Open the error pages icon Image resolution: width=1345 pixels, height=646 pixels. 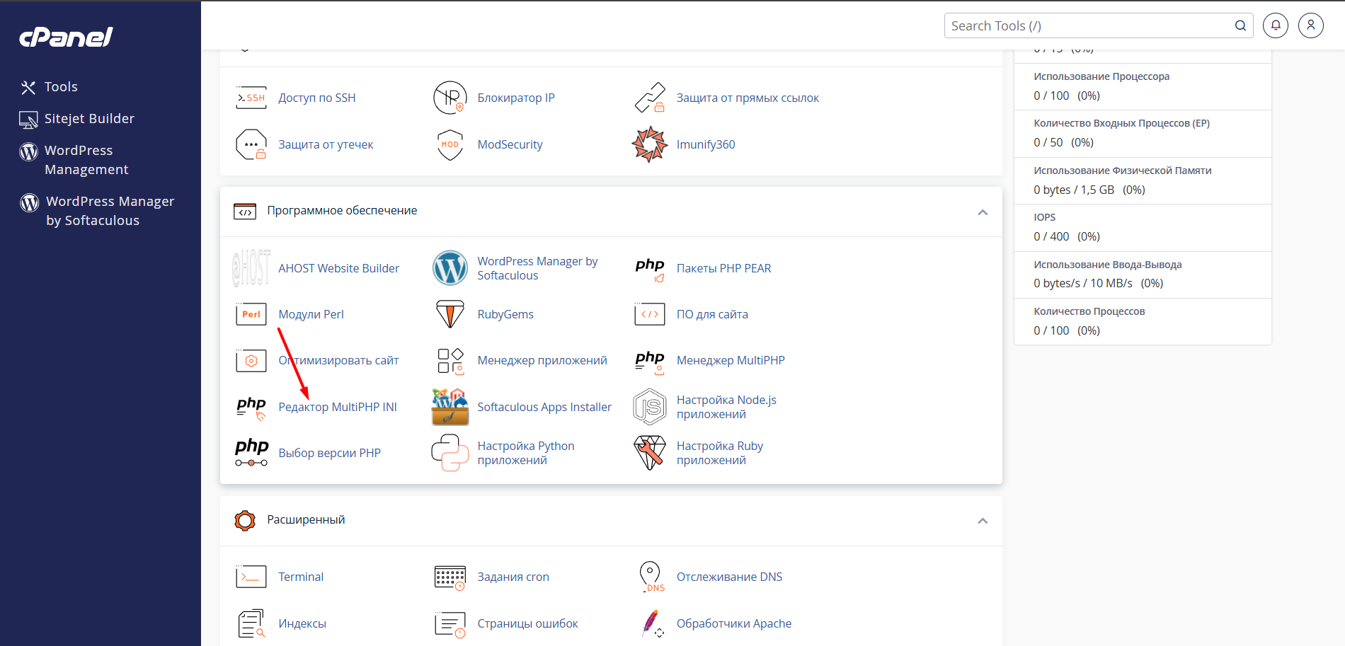450,624
